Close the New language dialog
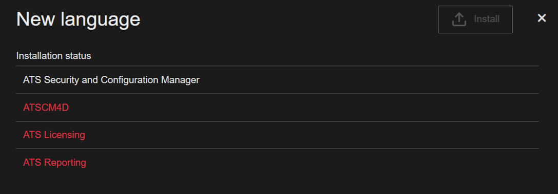The image size is (558, 194). (542, 18)
